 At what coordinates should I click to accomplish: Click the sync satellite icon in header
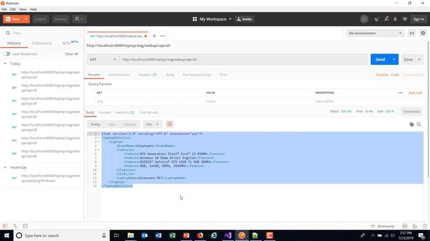[x=377, y=19]
